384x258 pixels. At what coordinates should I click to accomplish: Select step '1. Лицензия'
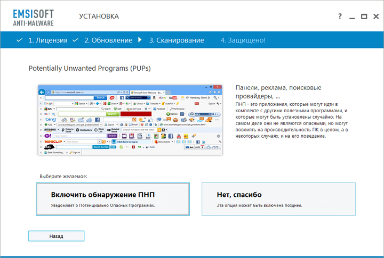48,40
